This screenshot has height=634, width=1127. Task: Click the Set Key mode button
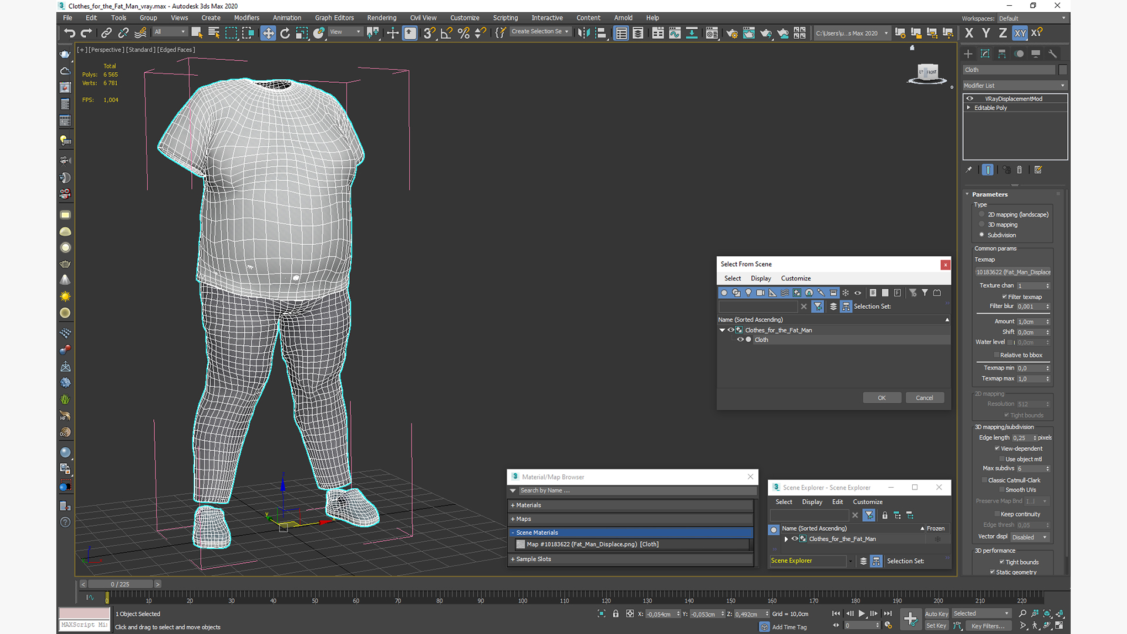[936, 626]
